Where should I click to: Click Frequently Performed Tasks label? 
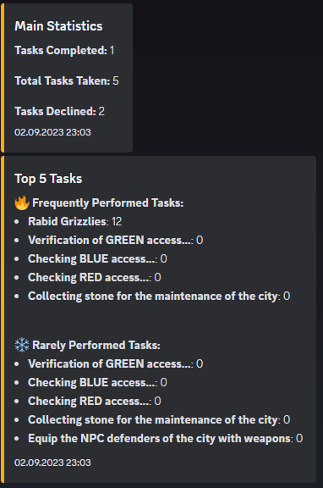coord(107,203)
